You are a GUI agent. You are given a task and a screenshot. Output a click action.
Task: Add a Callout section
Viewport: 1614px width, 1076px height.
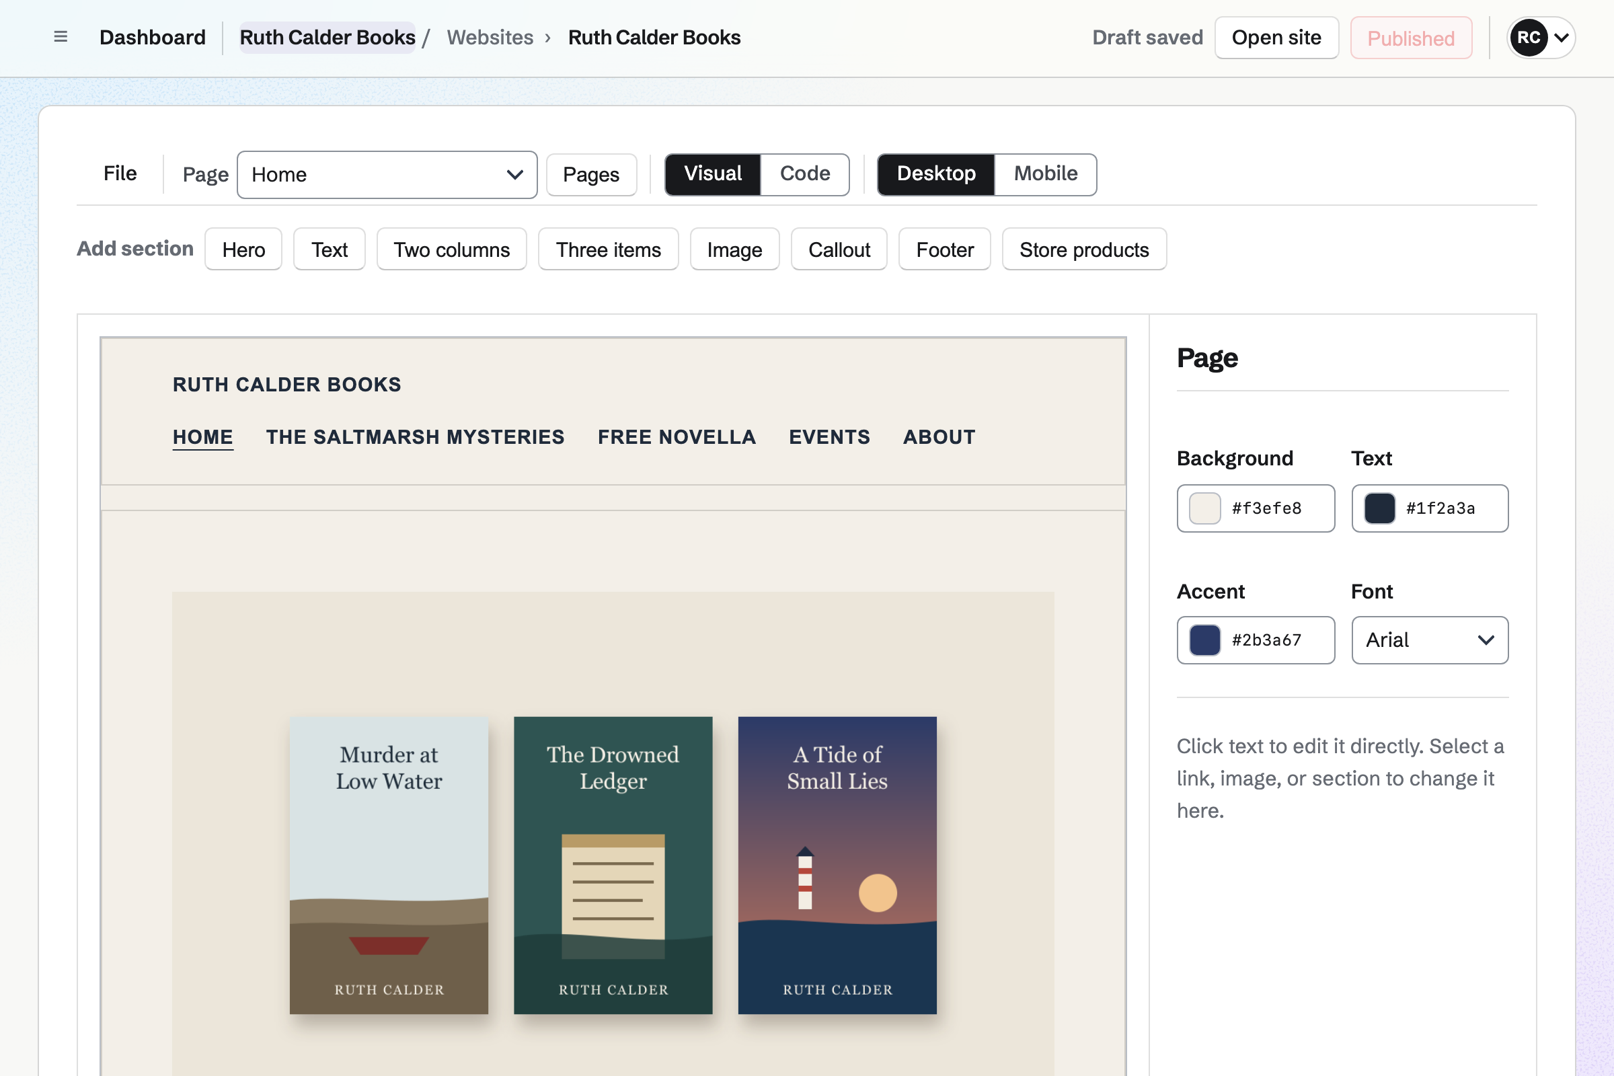[839, 249]
